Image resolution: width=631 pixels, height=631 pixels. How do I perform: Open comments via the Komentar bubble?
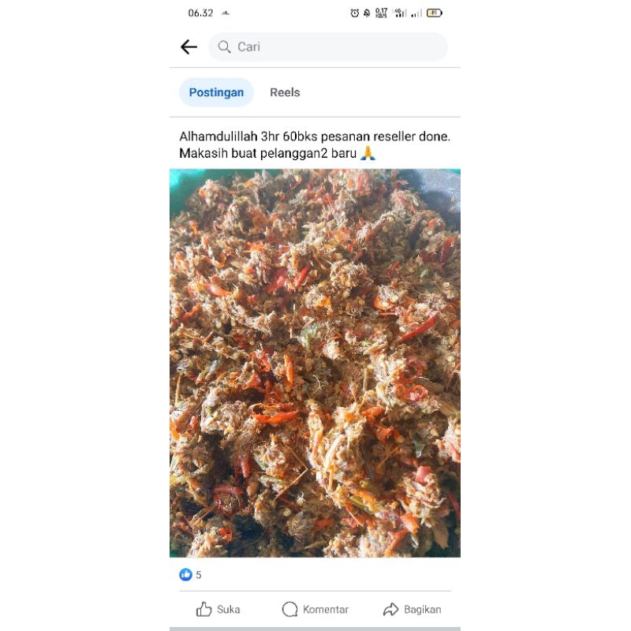tap(289, 609)
